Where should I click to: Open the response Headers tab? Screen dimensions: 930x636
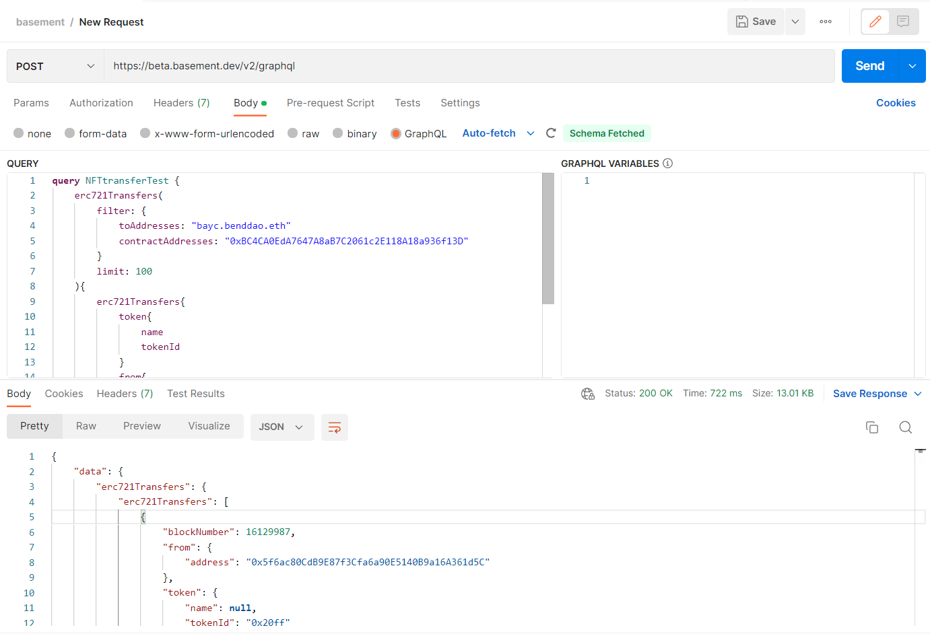124,393
